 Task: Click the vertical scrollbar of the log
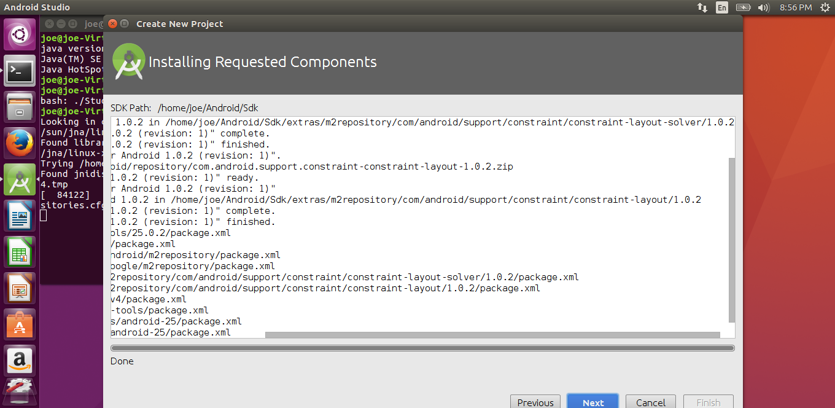click(731, 240)
